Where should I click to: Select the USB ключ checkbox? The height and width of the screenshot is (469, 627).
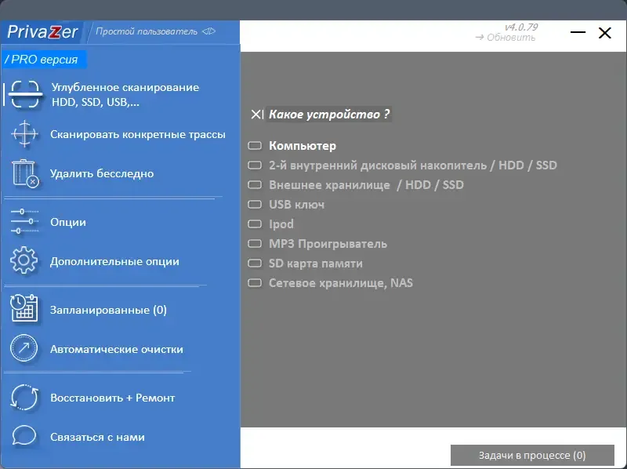point(255,204)
